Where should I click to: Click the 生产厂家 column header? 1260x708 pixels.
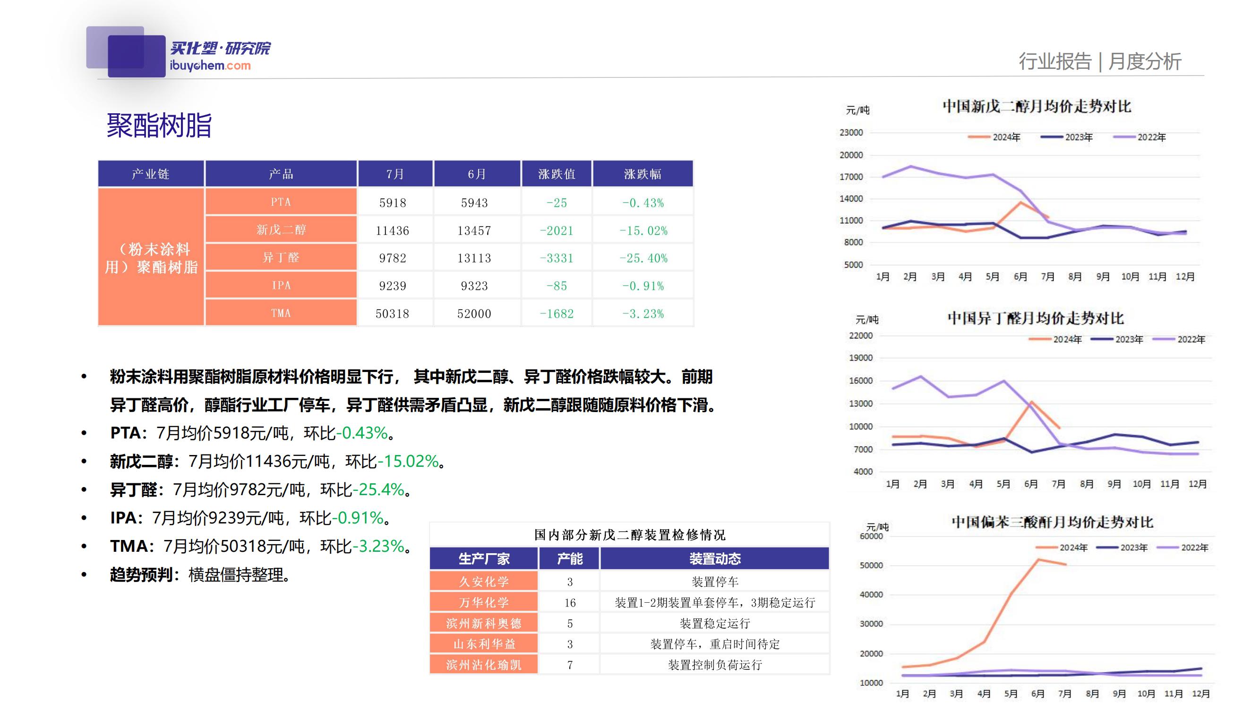[484, 558]
